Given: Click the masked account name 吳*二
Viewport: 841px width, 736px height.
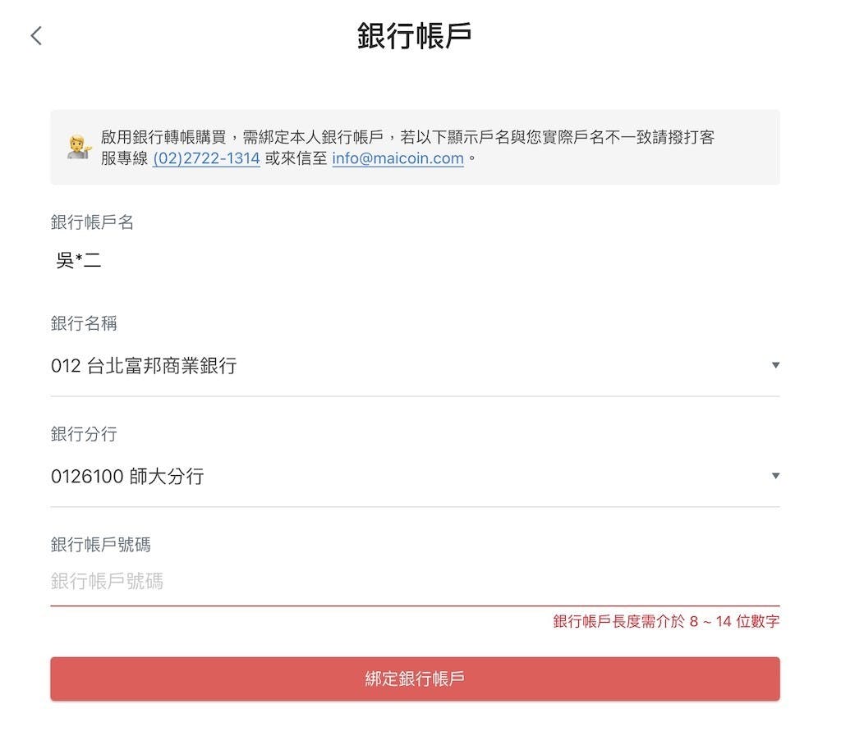Looking at the screenshot, I should (x=78, y=263).
